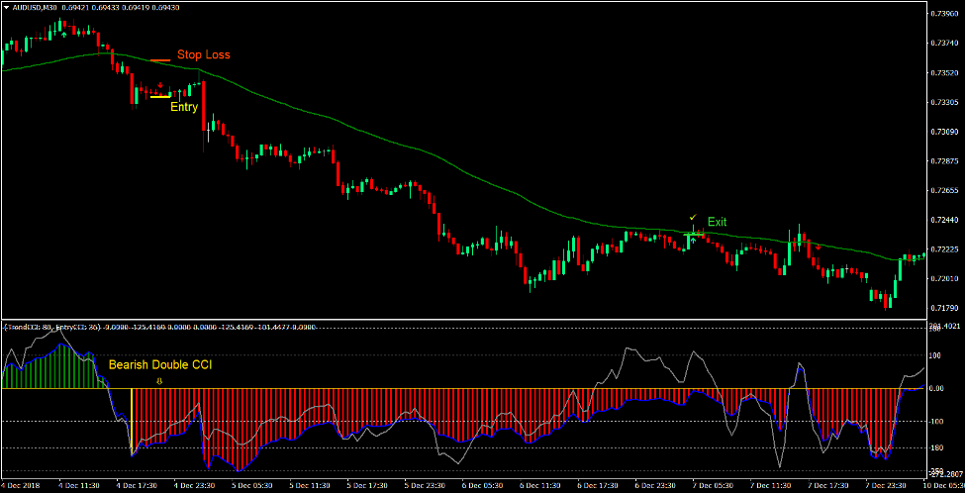The height and width of the screenshot is (494, 967).
Task: Click the yellow Entry text label
Action: click(184, 107)
